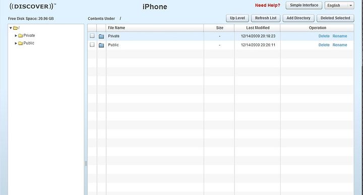Delete the Private folder

coord(324,36)
